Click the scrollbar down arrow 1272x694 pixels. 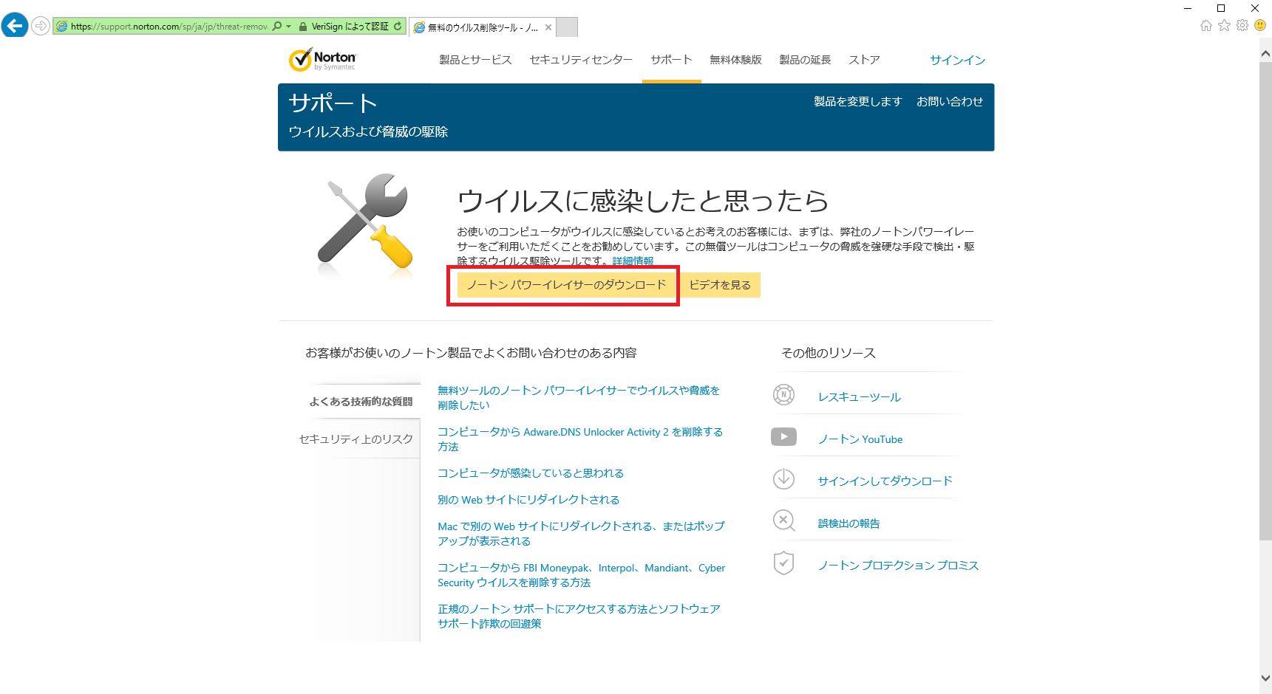(1266, 678)
